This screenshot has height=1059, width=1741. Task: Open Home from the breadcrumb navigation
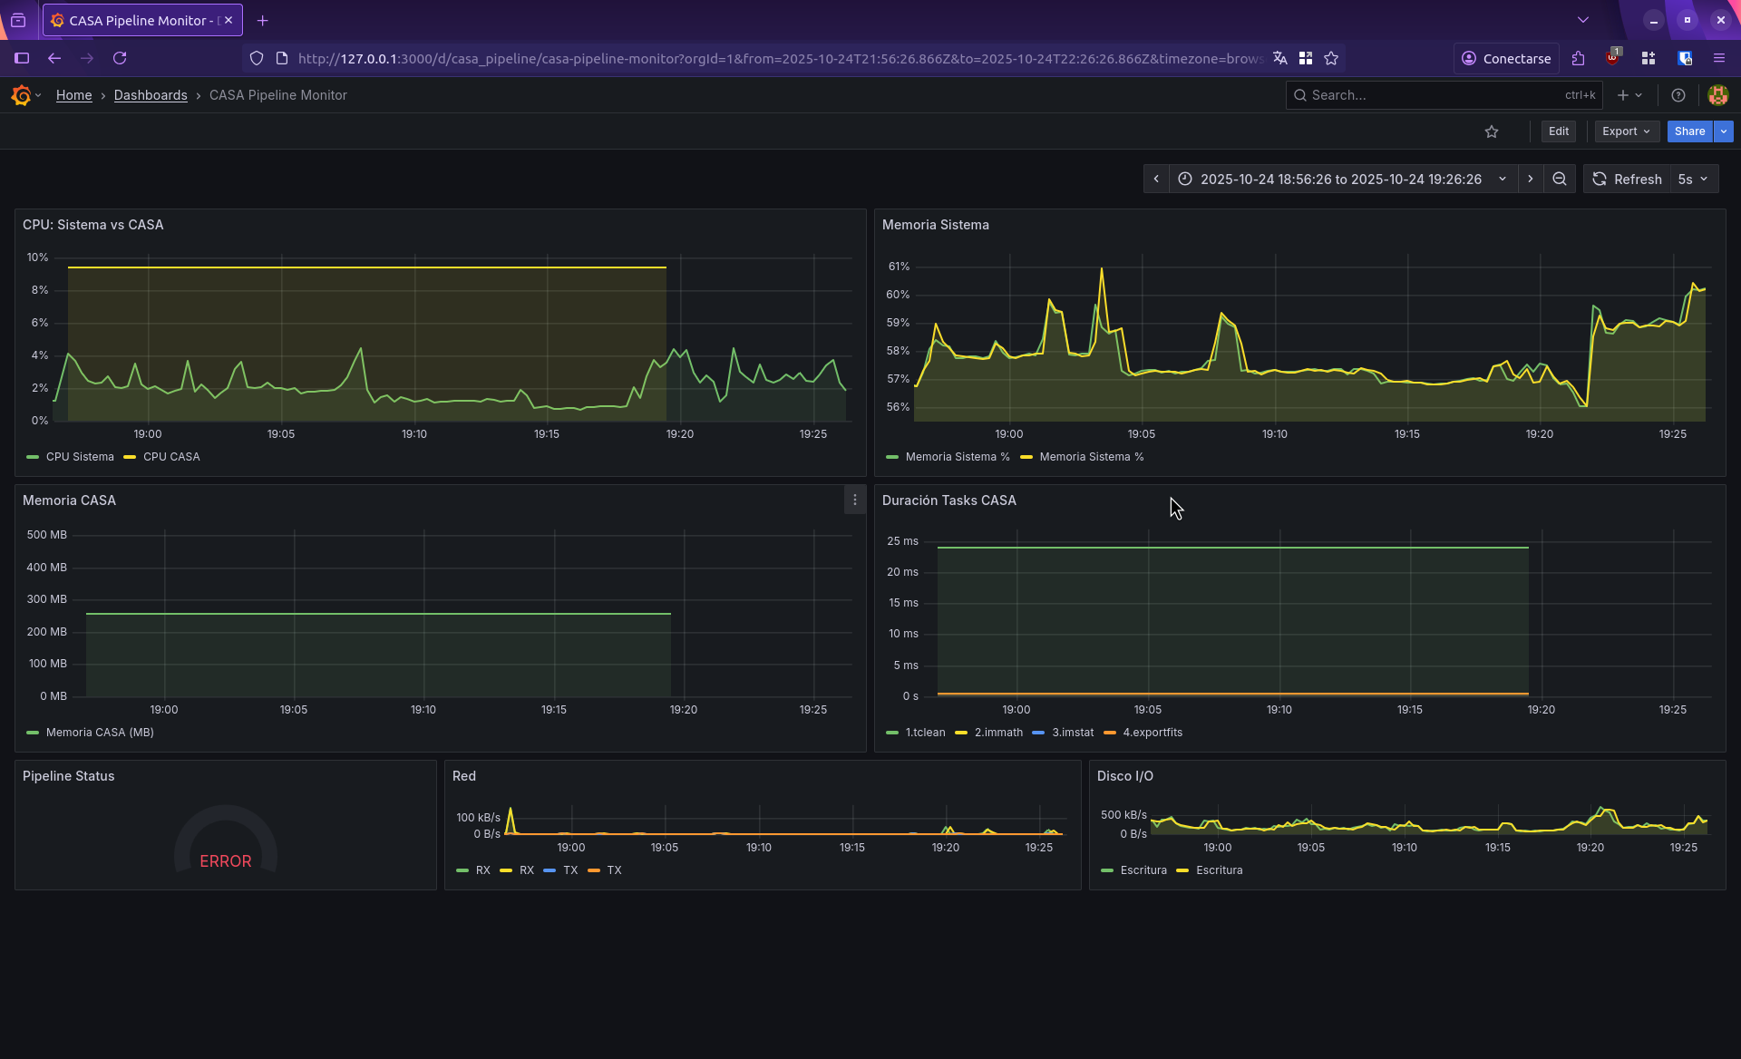[x=73, y=95]
